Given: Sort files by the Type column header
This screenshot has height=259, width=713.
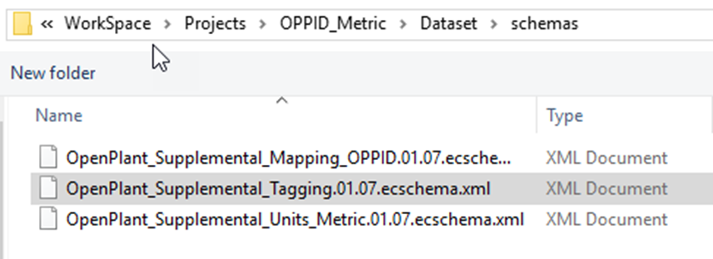Looking at the screenshot, I should coord(564,116).
